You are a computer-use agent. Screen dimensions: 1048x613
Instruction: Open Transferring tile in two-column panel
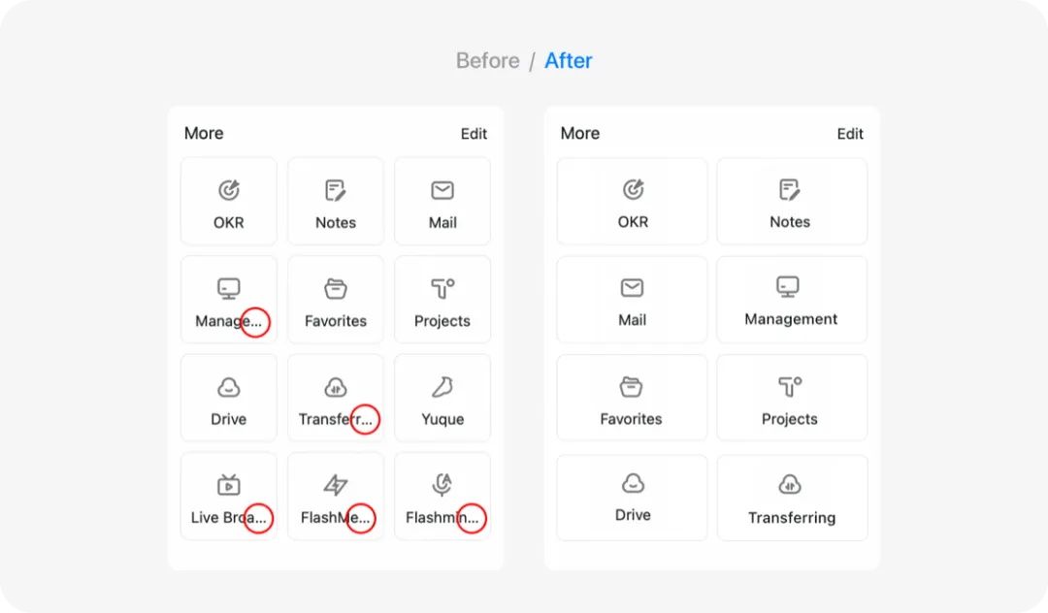[792, 498]
